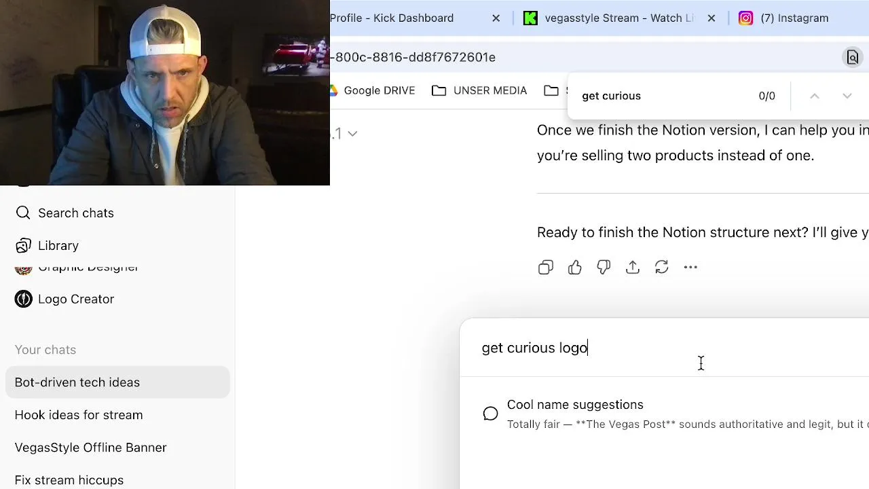
Task: Click the thumbs up icon
Action: point(575,268)
